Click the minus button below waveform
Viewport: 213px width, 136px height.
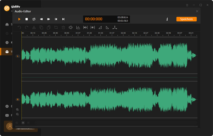(28, 123)
